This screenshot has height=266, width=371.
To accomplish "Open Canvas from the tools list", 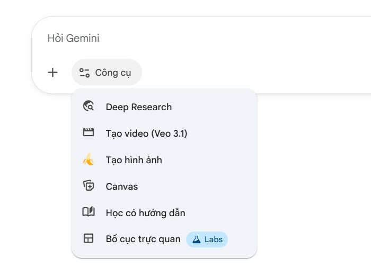I will [x=122, y=187].
